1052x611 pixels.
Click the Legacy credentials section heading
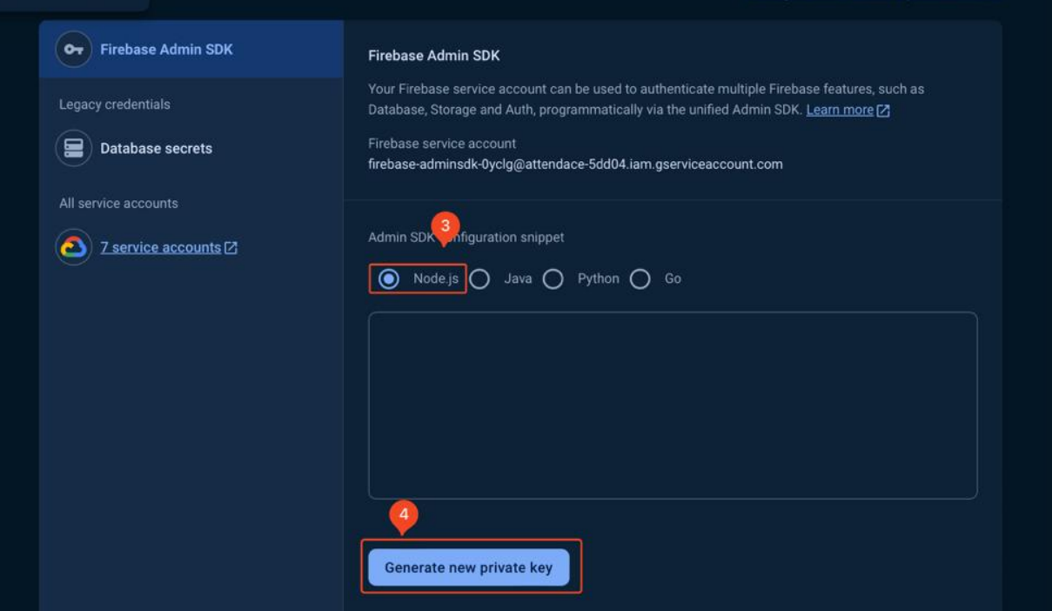coord(115,104)
